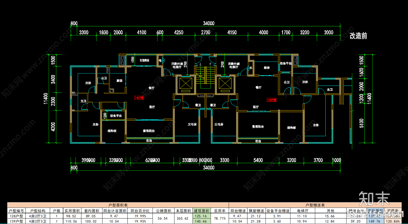Select the '78.71%' utilization rate cell

point(220,218)
